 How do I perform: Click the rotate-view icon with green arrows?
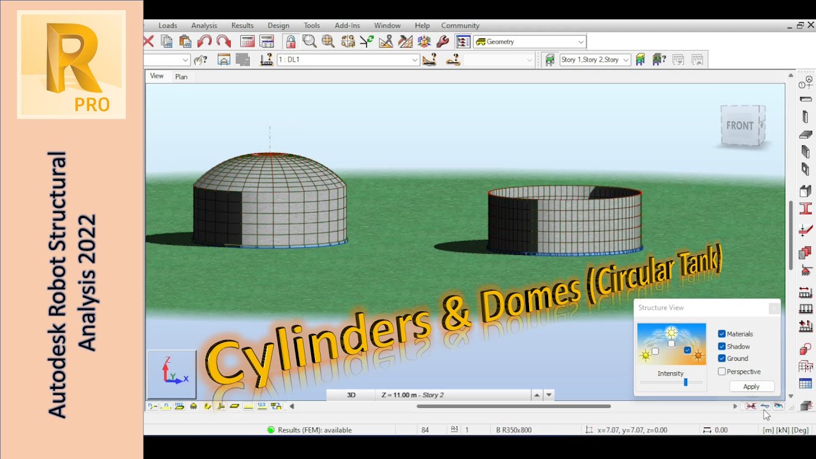click(x=367, y=41)
